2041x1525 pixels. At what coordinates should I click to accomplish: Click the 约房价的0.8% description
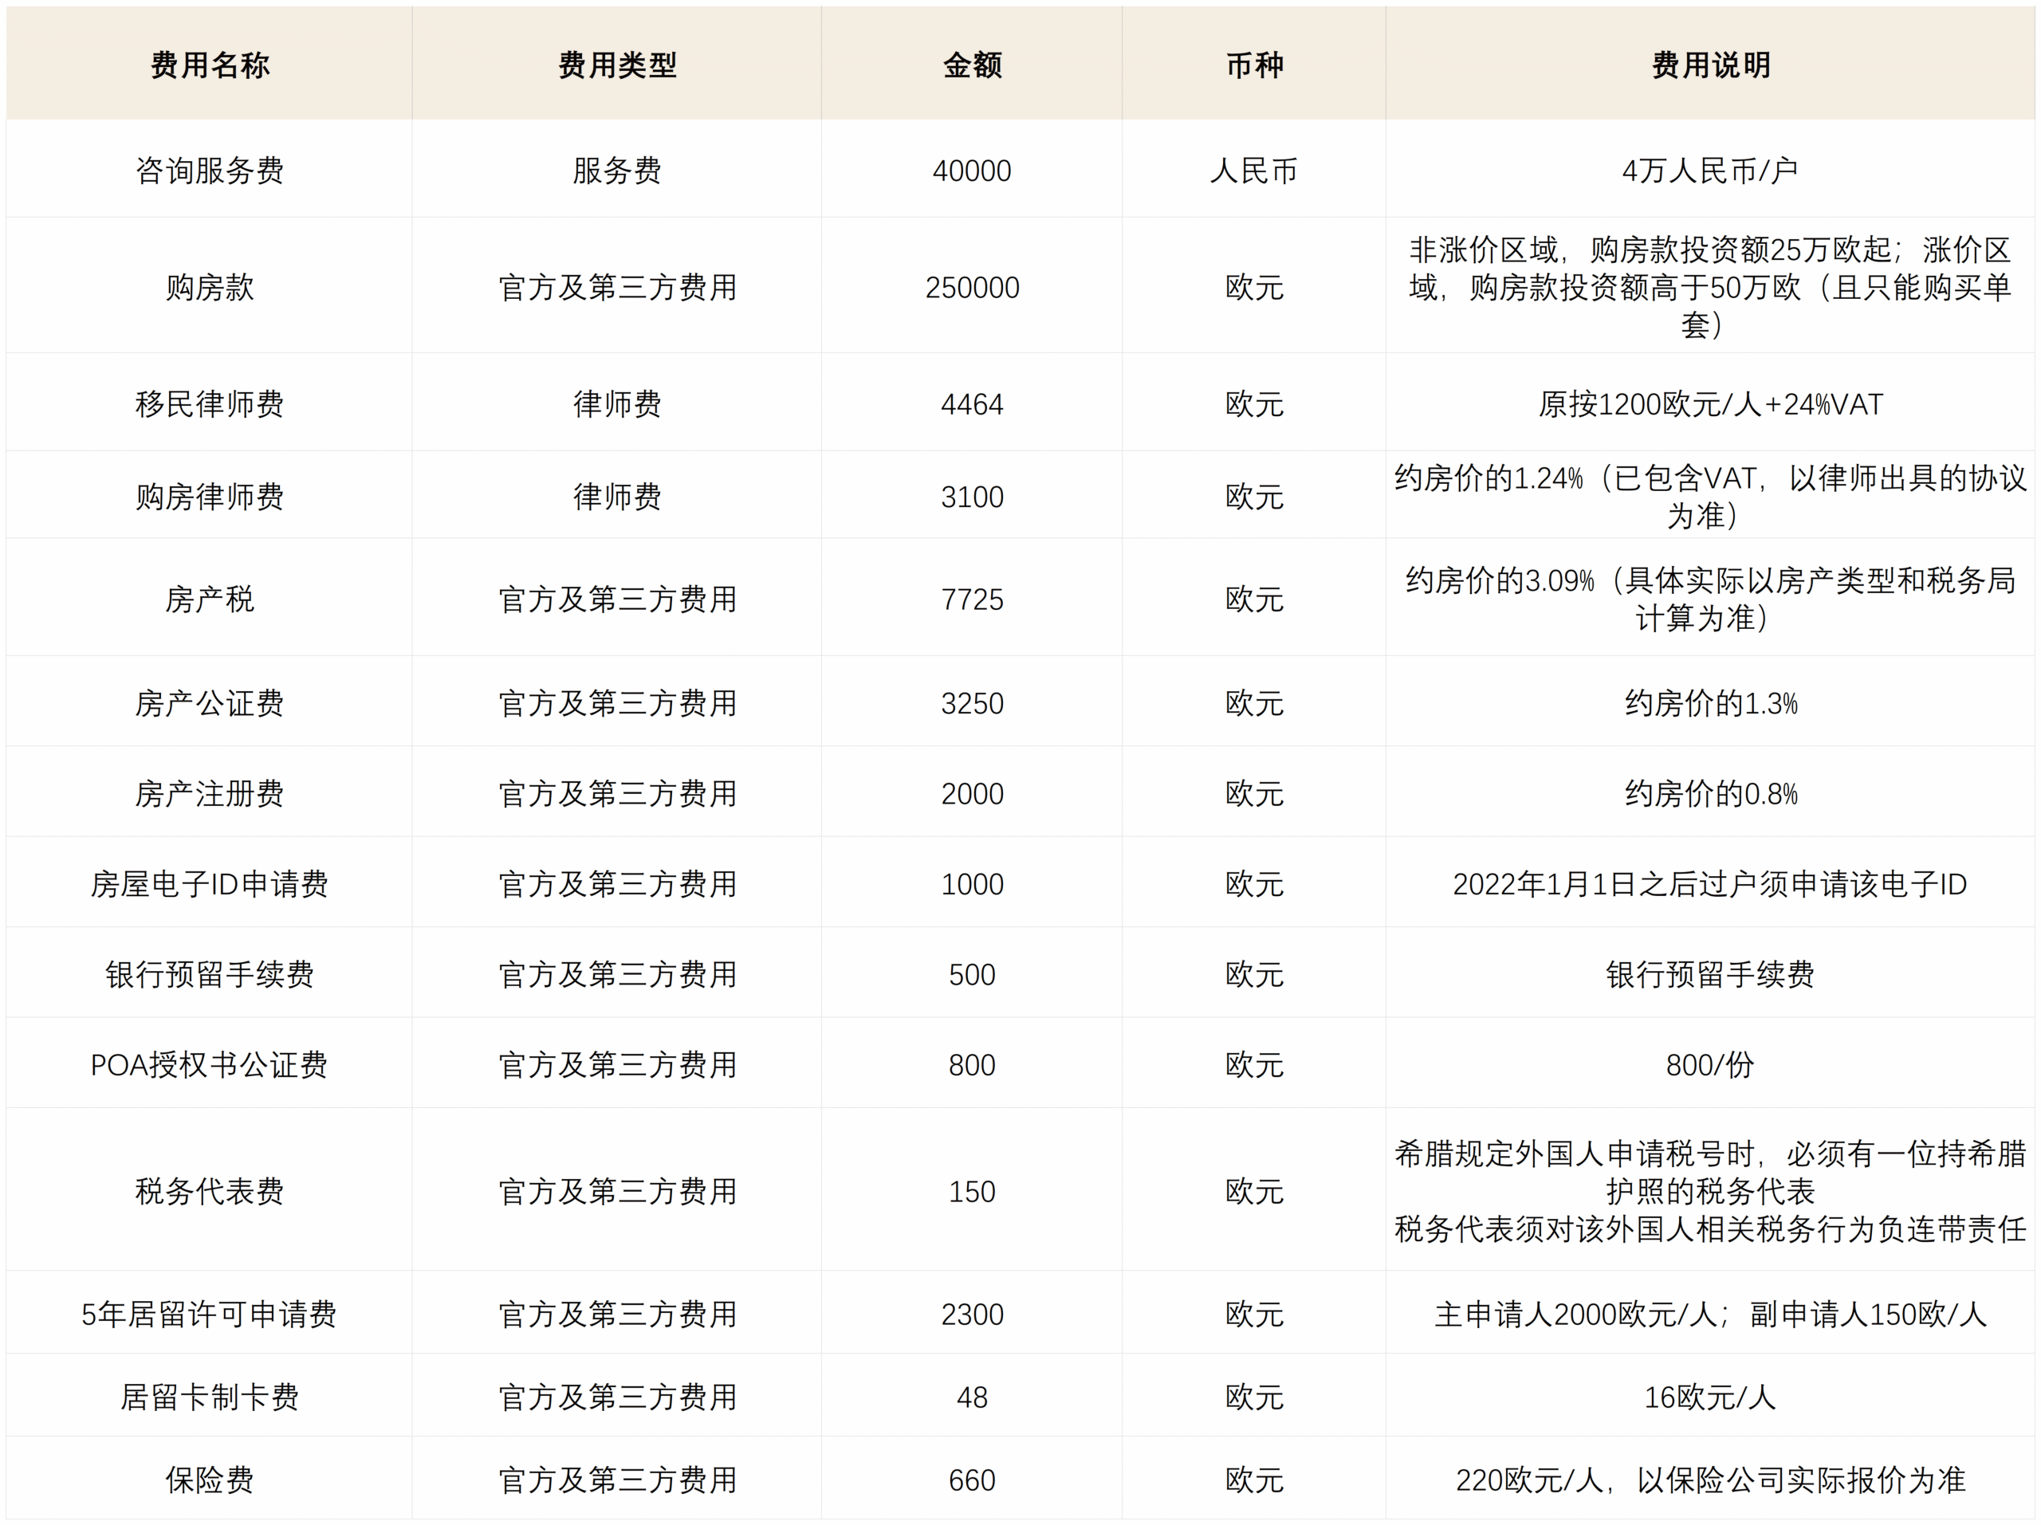pyautogui.click(x=1710, y=794)
